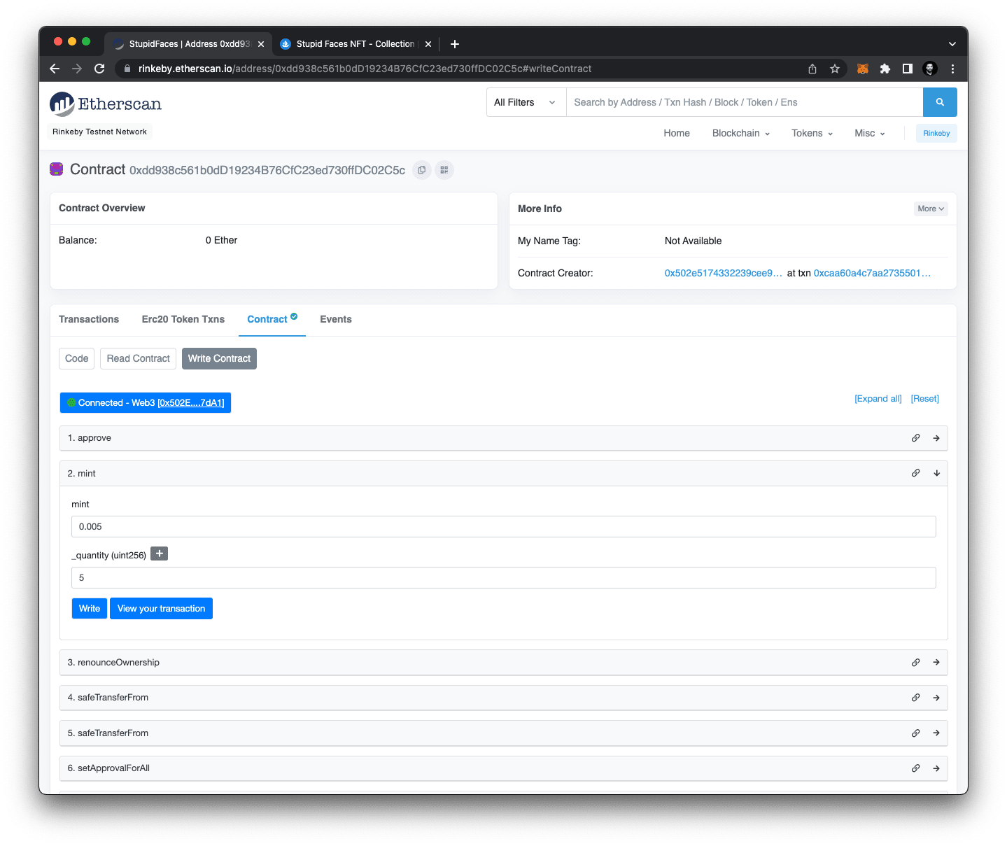The image size is (1007, 846).
Task: Open the browser extensions puzzle menu
Action: (885, 69)
